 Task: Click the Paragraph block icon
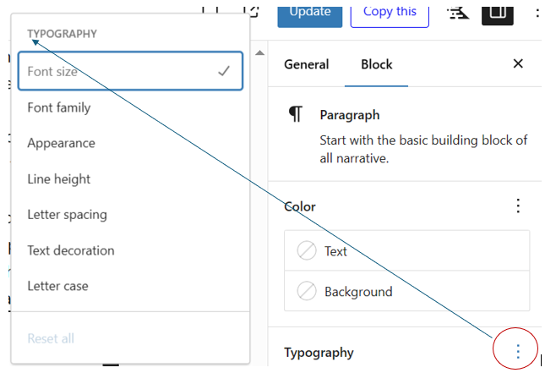click(x=295, y=115)
